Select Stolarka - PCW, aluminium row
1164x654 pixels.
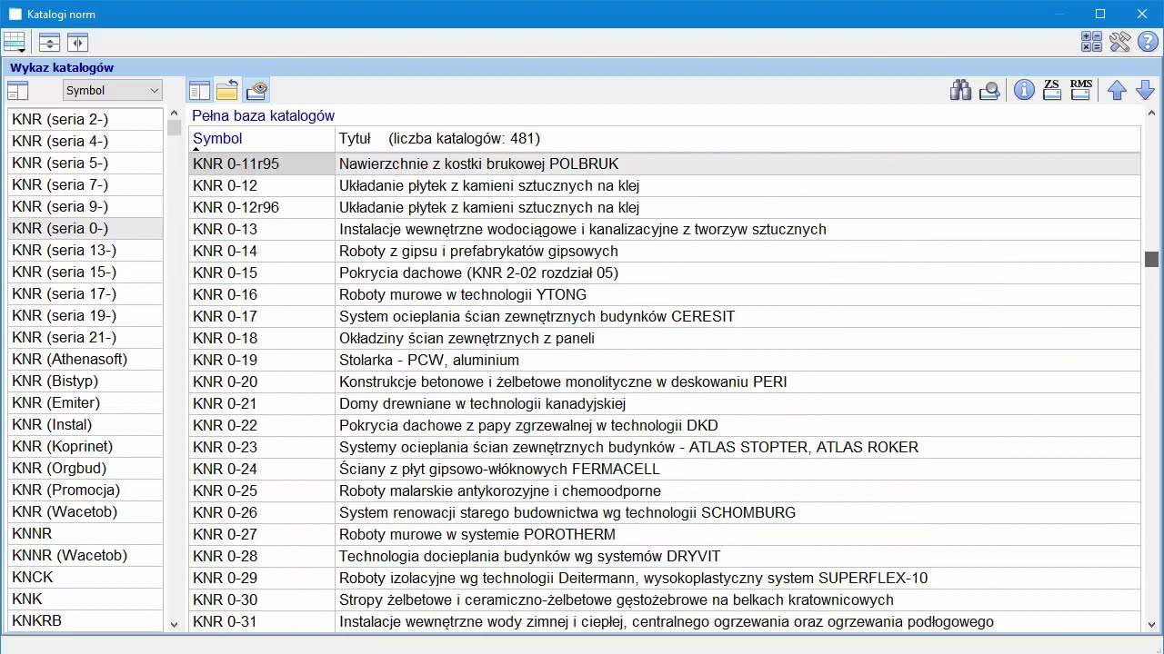pyautogui.click(x=665, y=360)
